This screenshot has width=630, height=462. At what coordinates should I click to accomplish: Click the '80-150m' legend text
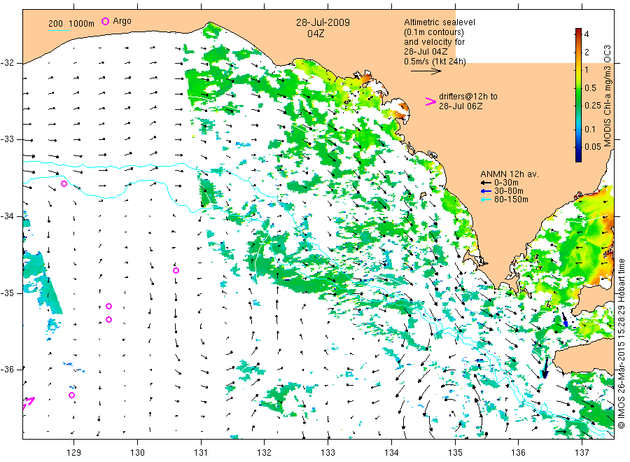[511, 199]
